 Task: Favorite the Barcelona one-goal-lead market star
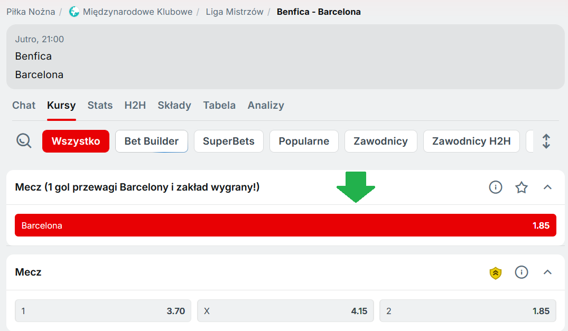[x=522, y=187]
